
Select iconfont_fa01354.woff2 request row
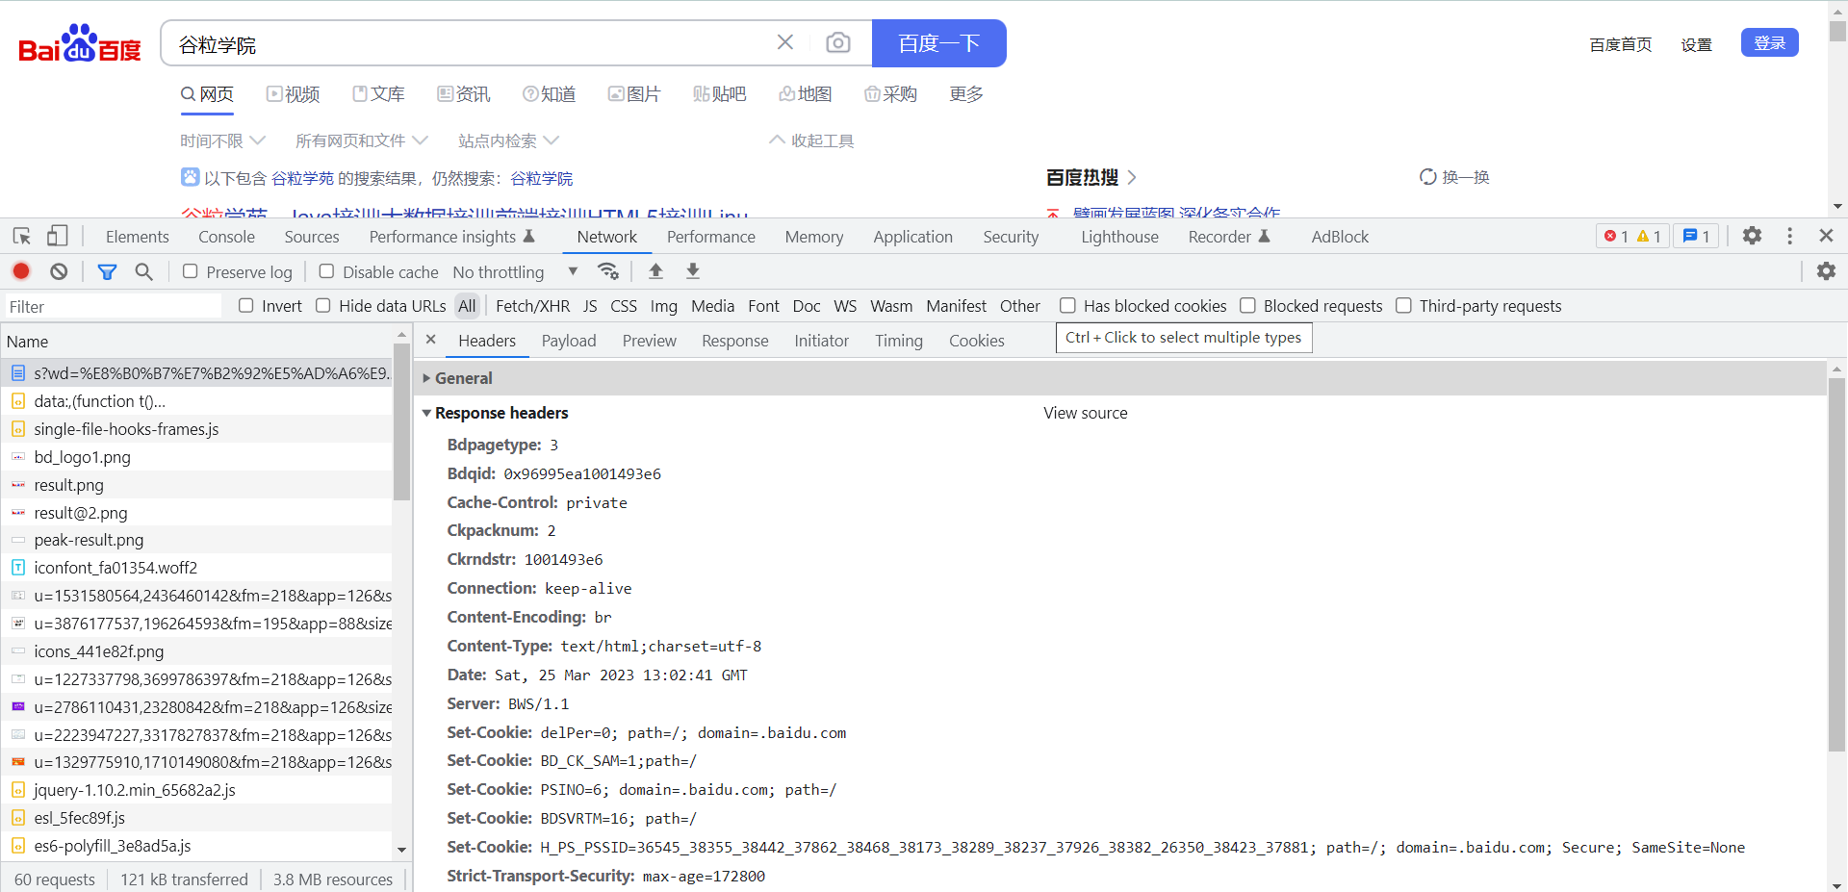click(196, 568)
